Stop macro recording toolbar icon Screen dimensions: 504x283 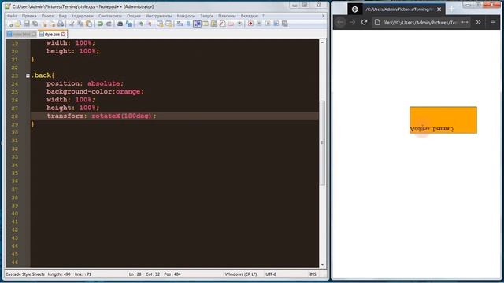(x=259, y=24)
